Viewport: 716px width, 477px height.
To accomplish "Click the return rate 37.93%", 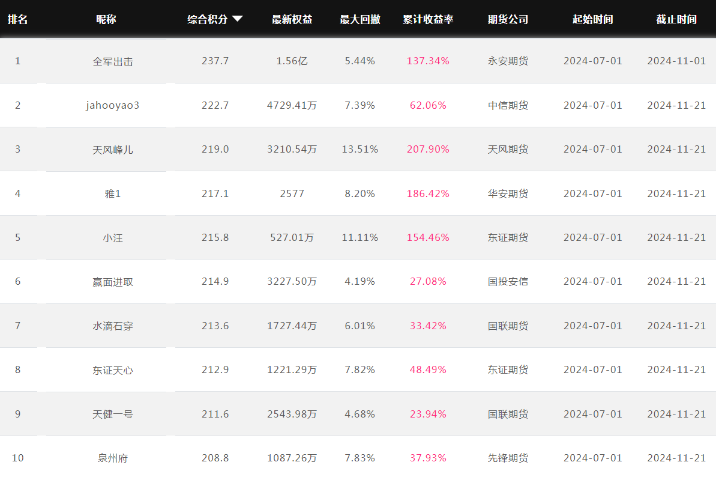I will click(x=428, y=458).
